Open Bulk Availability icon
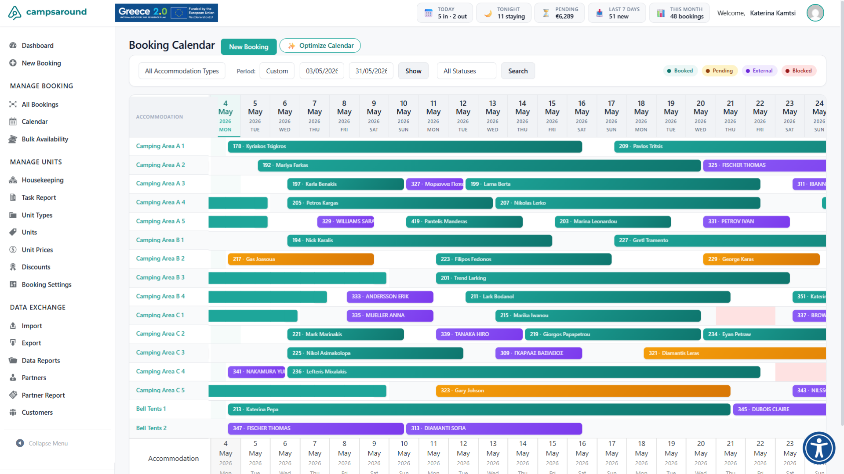Image resolution: width=844 pixels, height=474 pixels. pyautogui.click(x=13, y=139)
